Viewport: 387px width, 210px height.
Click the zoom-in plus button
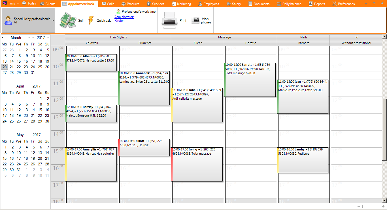point(383,206)
